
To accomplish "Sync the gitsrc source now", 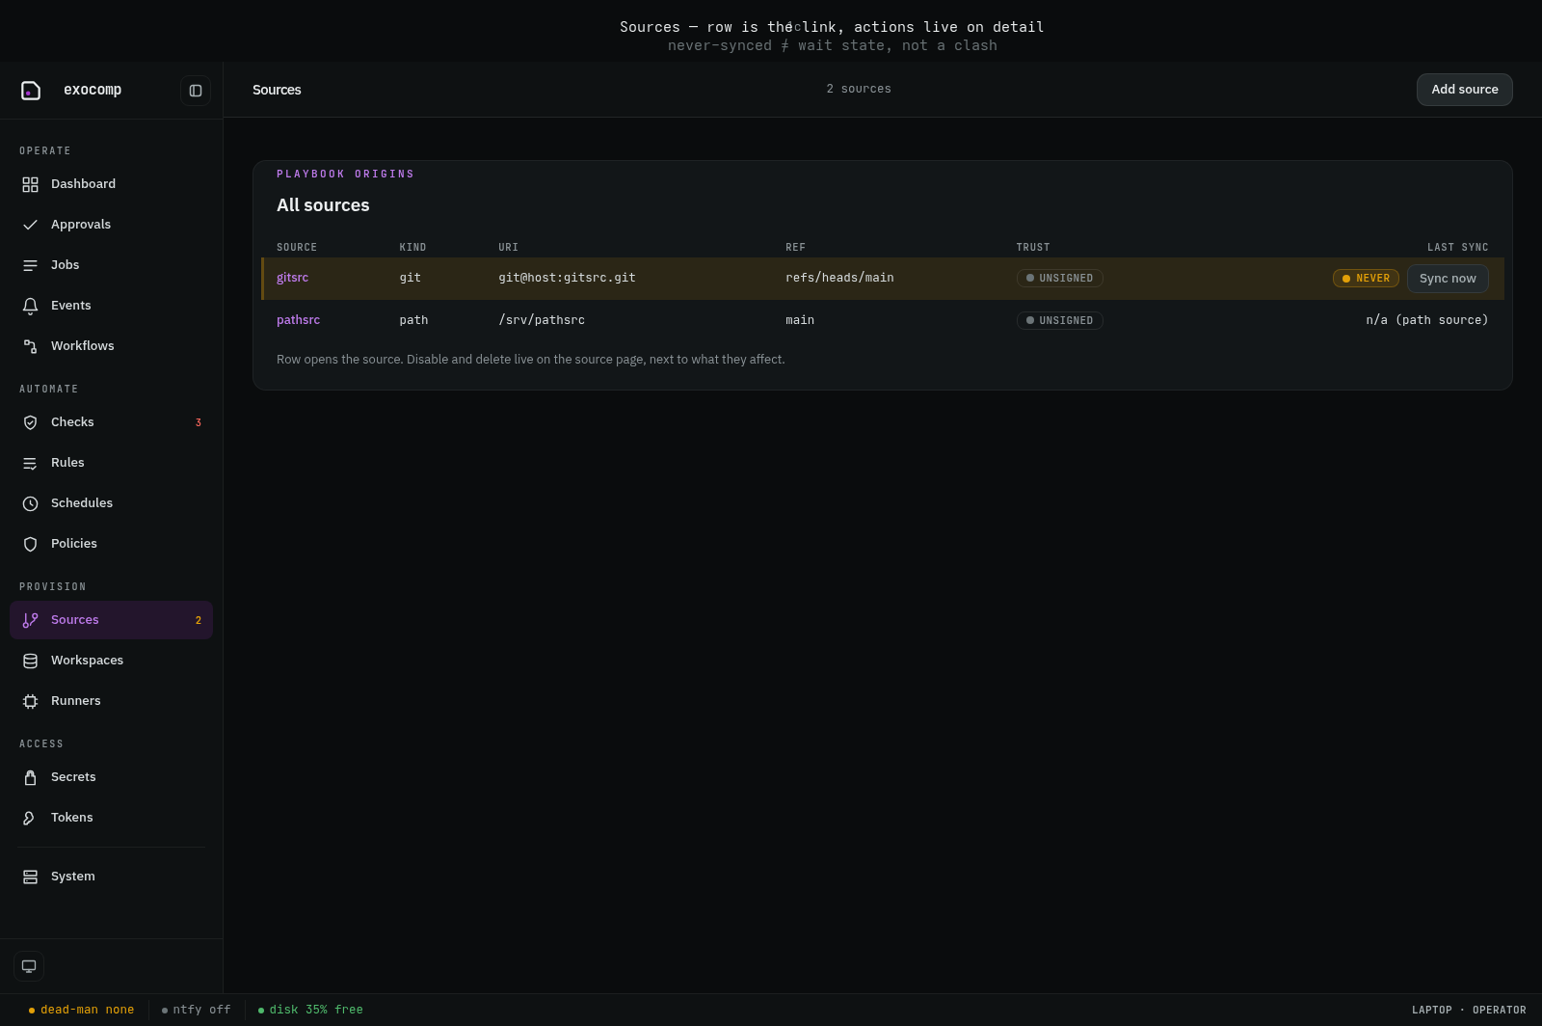I will 1448,279.
